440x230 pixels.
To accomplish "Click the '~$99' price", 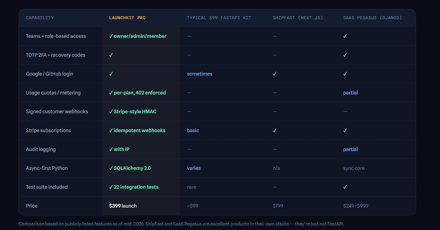I will 193,206.
